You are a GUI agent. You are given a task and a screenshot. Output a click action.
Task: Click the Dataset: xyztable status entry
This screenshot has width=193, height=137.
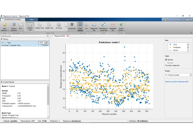10,121
